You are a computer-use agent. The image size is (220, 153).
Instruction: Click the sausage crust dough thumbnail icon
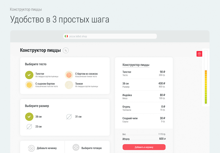click(69, 75)
